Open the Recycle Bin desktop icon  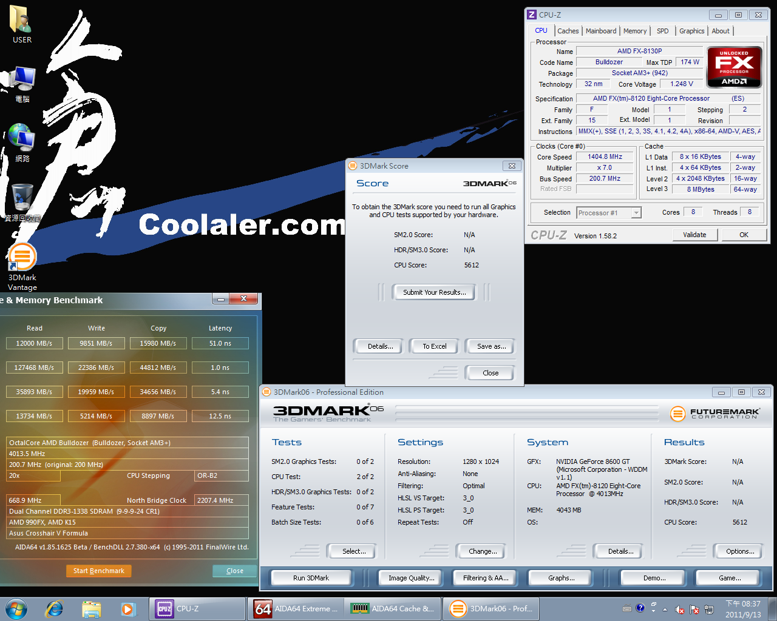pos(22,202)
